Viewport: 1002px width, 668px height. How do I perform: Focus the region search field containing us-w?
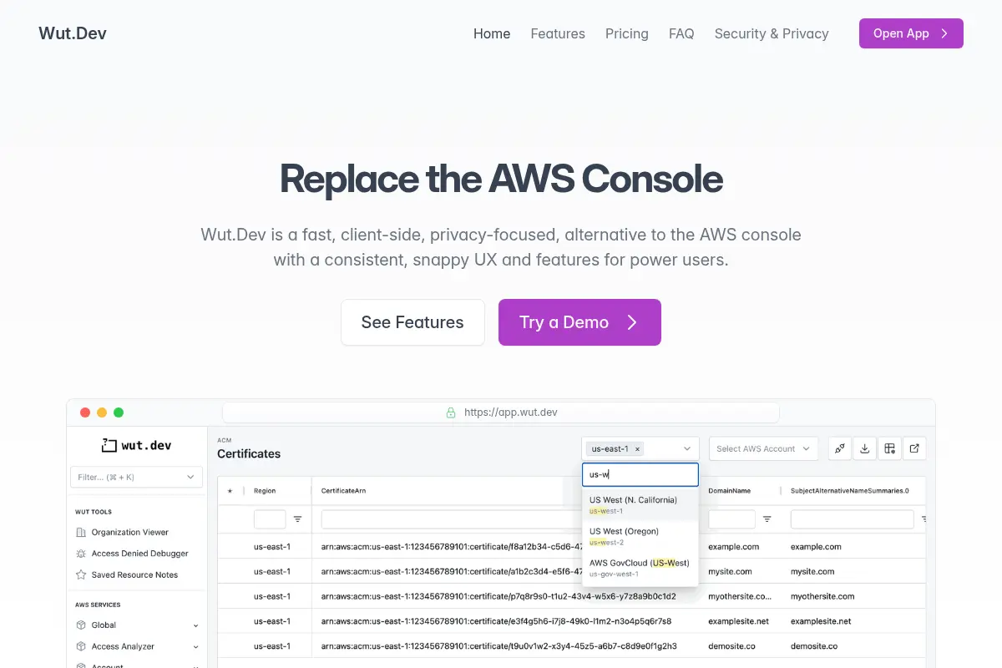pos(640,474)
